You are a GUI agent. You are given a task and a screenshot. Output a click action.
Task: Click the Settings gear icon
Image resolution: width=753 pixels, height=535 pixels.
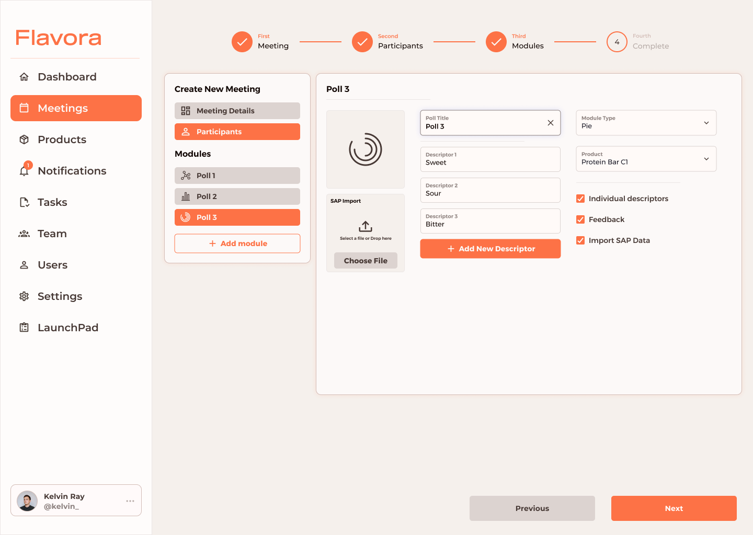[x=24, y=296]
